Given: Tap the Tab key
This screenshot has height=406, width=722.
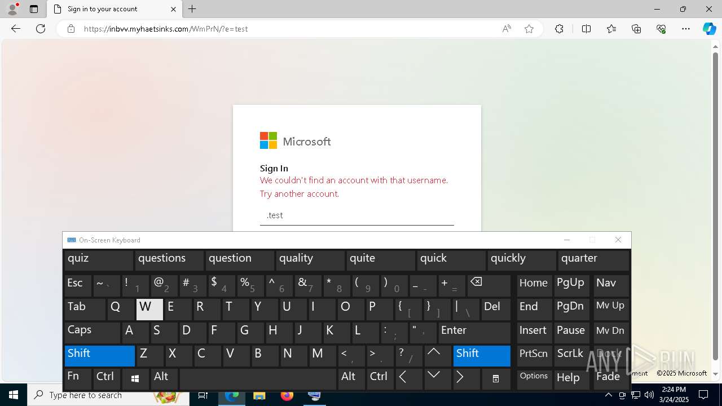Looking at the screenshot, I should [x=85, y=308].
